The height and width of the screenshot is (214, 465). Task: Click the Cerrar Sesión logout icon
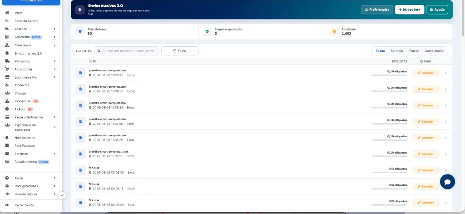pos(7,205)
